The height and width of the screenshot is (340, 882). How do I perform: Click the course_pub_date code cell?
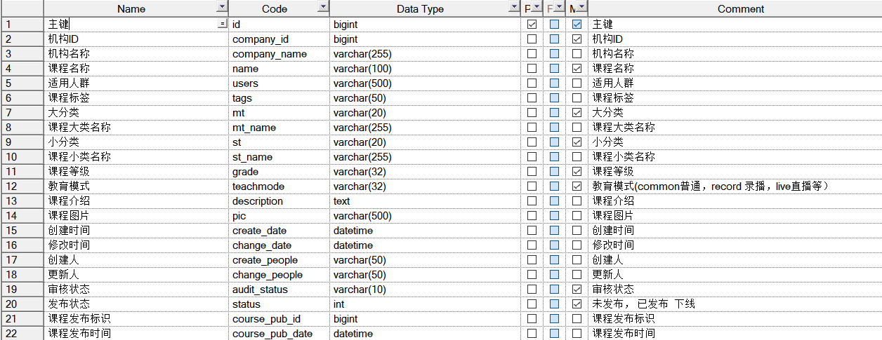[x=280, y=334]
